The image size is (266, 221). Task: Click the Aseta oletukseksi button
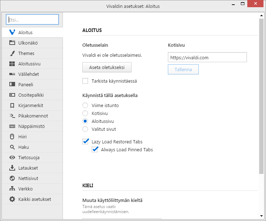coord(107,67)
